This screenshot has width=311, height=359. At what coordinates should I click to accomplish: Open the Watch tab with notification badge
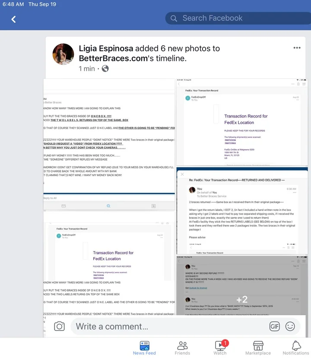tap(220, 348)
